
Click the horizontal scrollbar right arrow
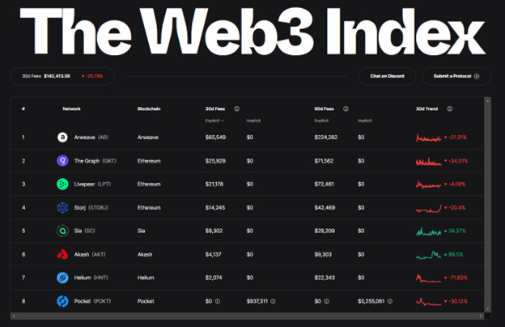coord(481,316)
